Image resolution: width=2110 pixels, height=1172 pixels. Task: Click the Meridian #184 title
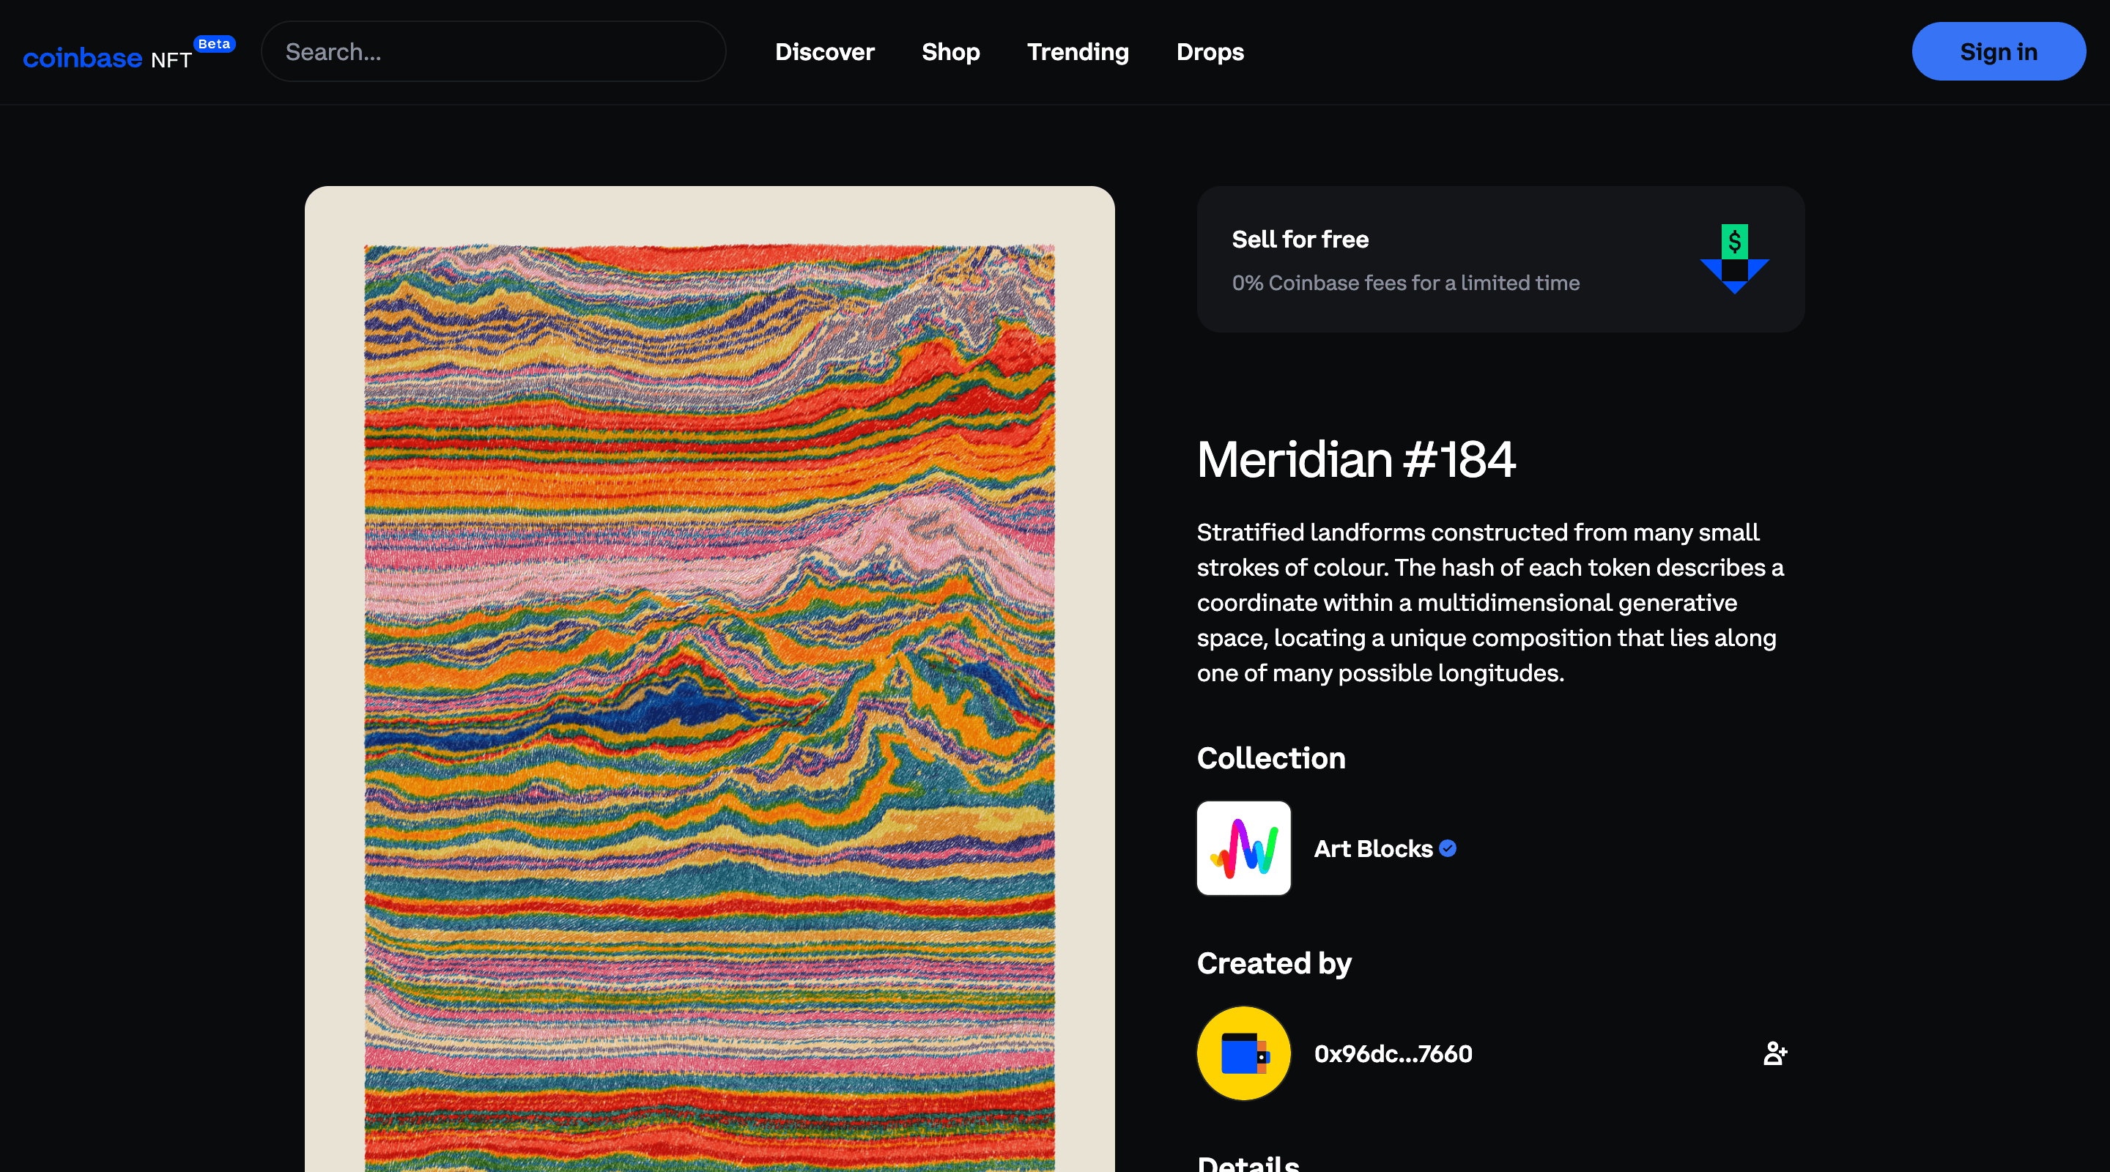tap(1355, 459)
